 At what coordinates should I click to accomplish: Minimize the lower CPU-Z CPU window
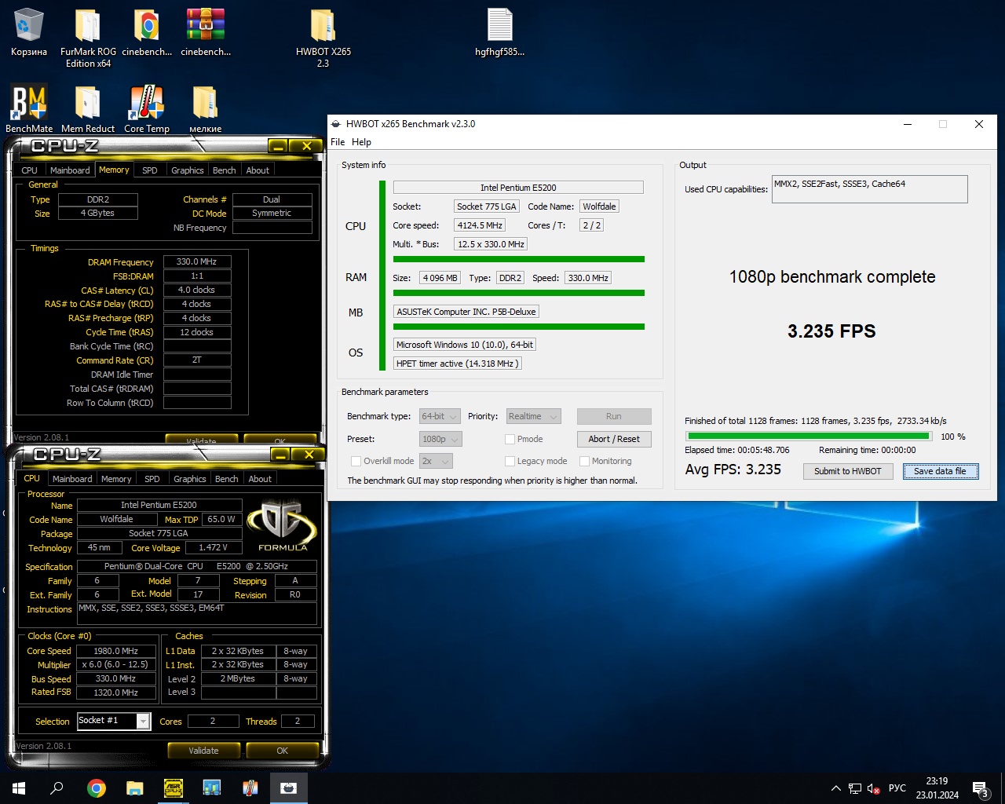[280, 455]
